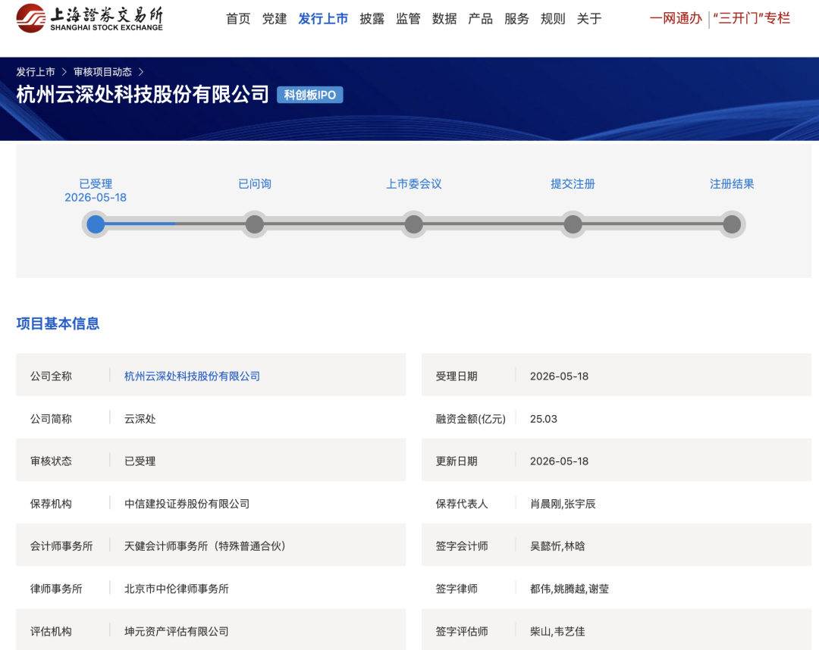
Task: Click the page title 杭州云深处科技股份有限公司 in banner
Action: (x=143, y=95)
